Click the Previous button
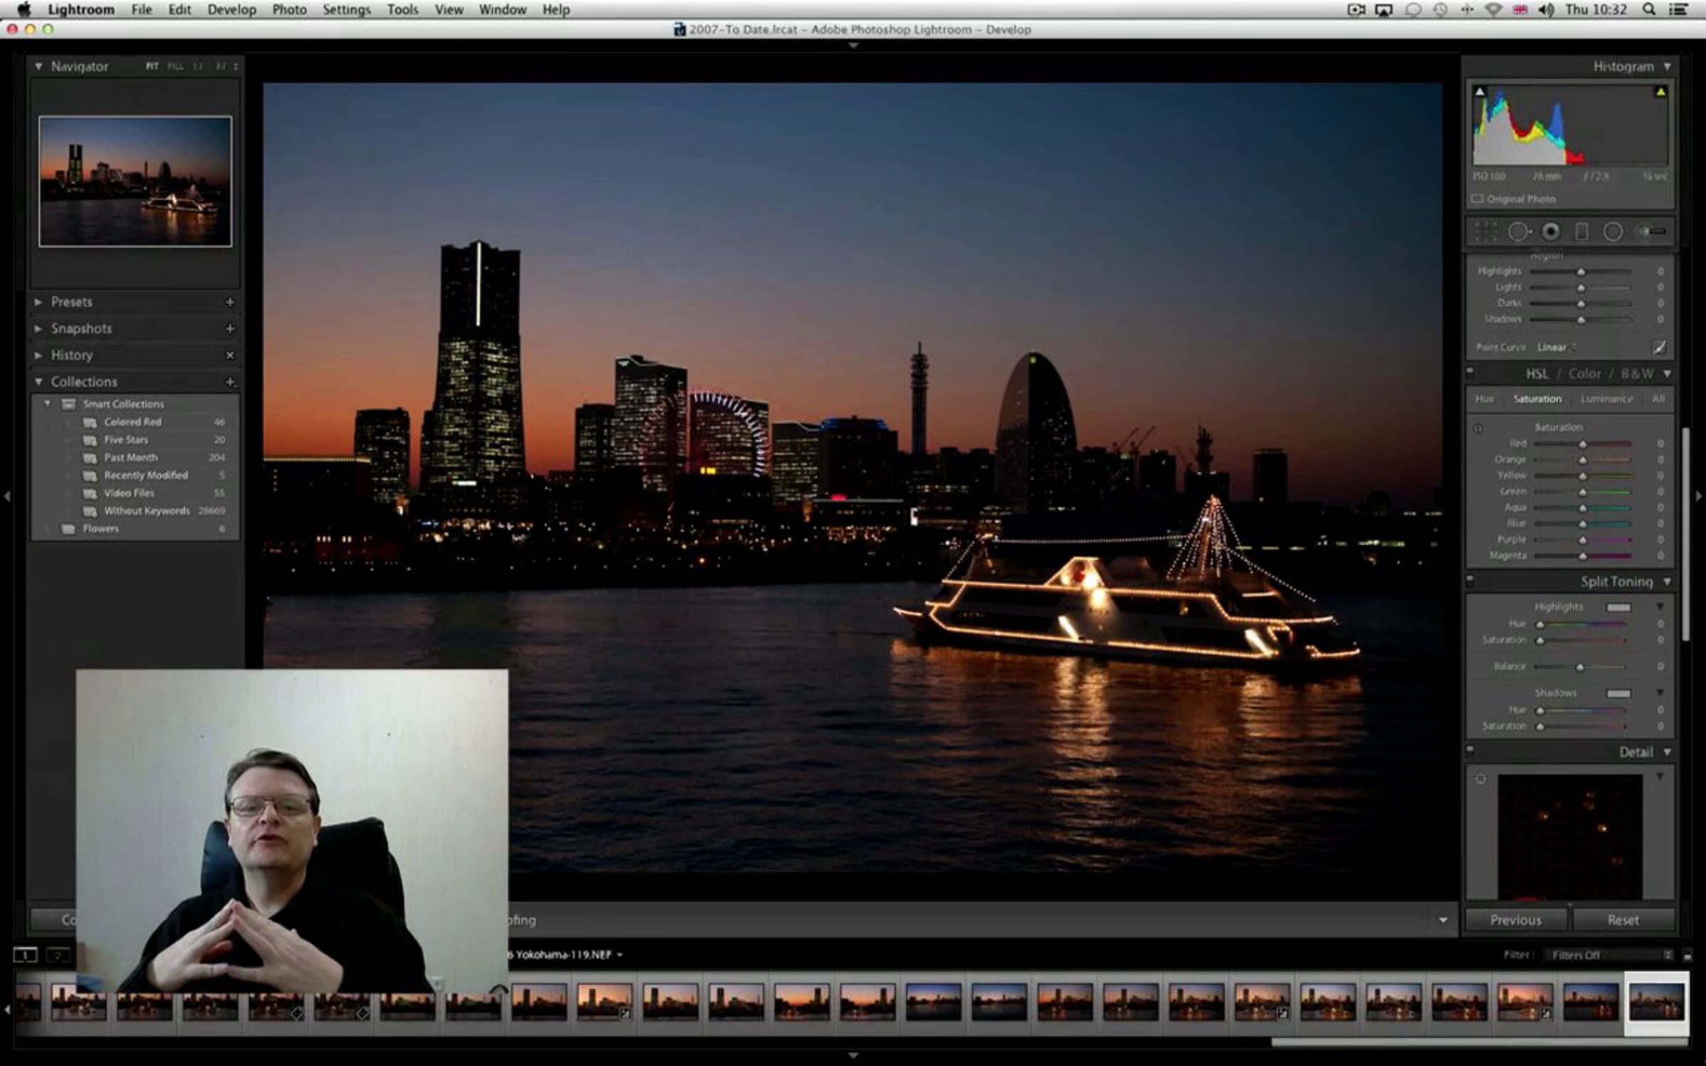The image size is (1706, 1066). (x=1516, y=920)
